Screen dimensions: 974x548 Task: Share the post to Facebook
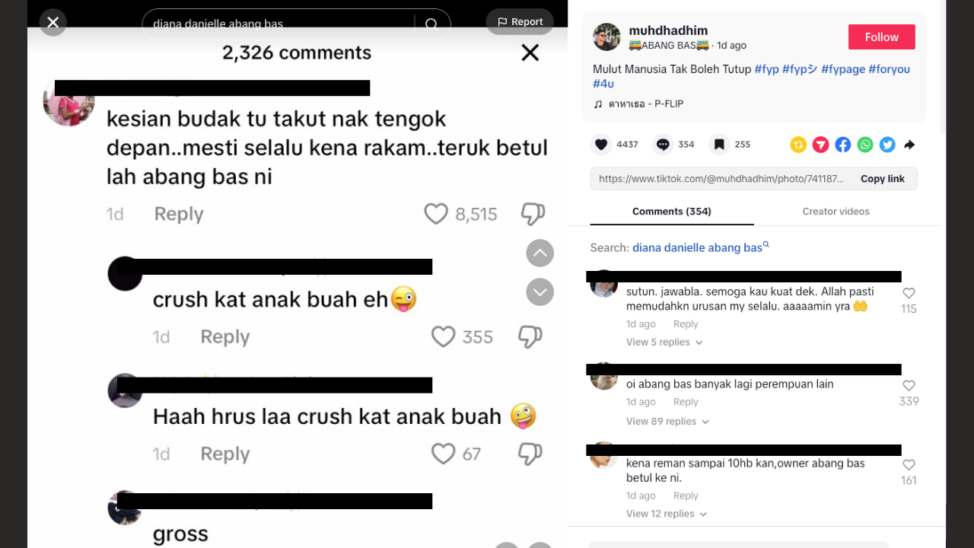click(x=842, y=145)
